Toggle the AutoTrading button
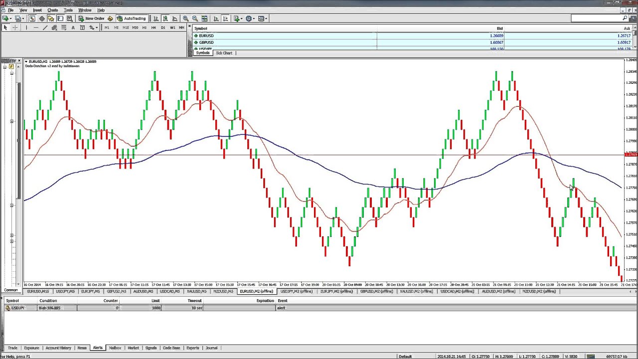 pyautogui.click(x=132, y=18)
